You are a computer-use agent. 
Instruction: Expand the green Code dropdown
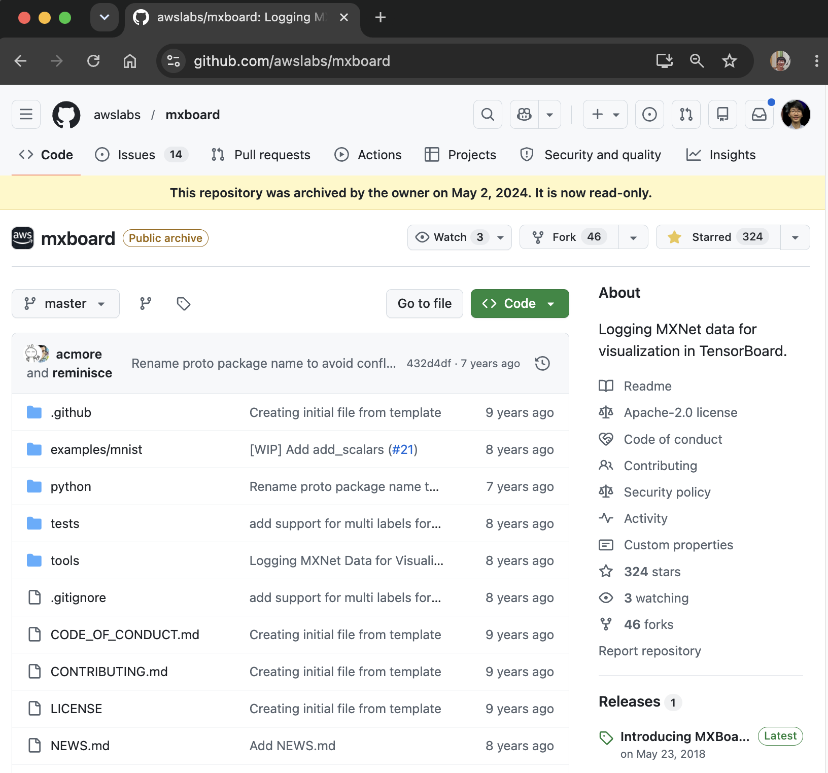click(x=520, y=303)
